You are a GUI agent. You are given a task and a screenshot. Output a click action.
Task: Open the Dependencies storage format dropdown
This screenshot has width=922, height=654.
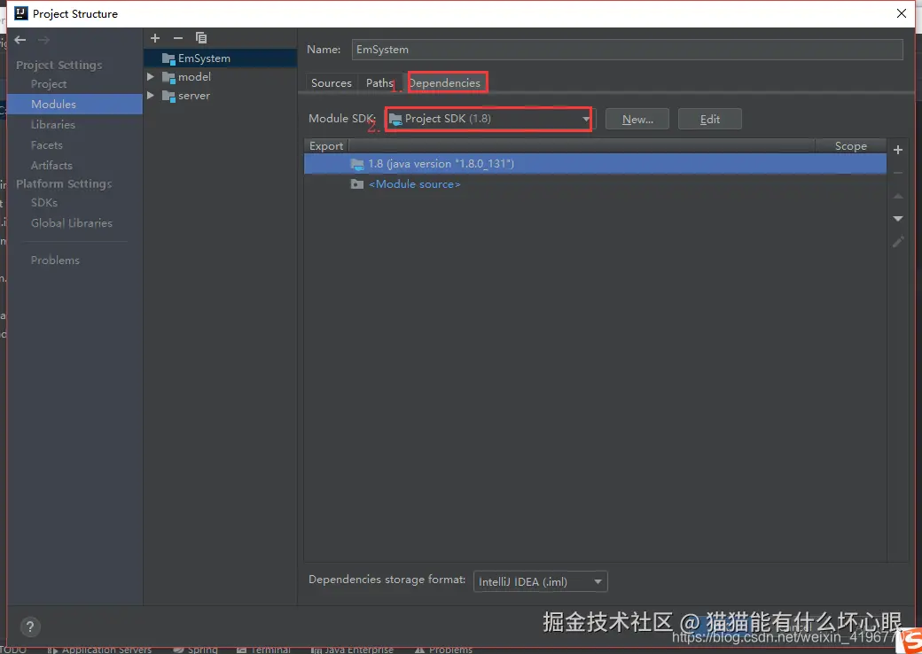(x=540, y=581)
